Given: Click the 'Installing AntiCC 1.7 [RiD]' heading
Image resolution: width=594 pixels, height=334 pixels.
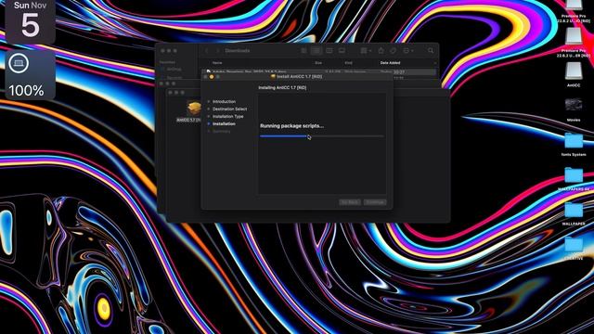Looking at the screenshot, I should pyautogui.click(x=282, y=87).
